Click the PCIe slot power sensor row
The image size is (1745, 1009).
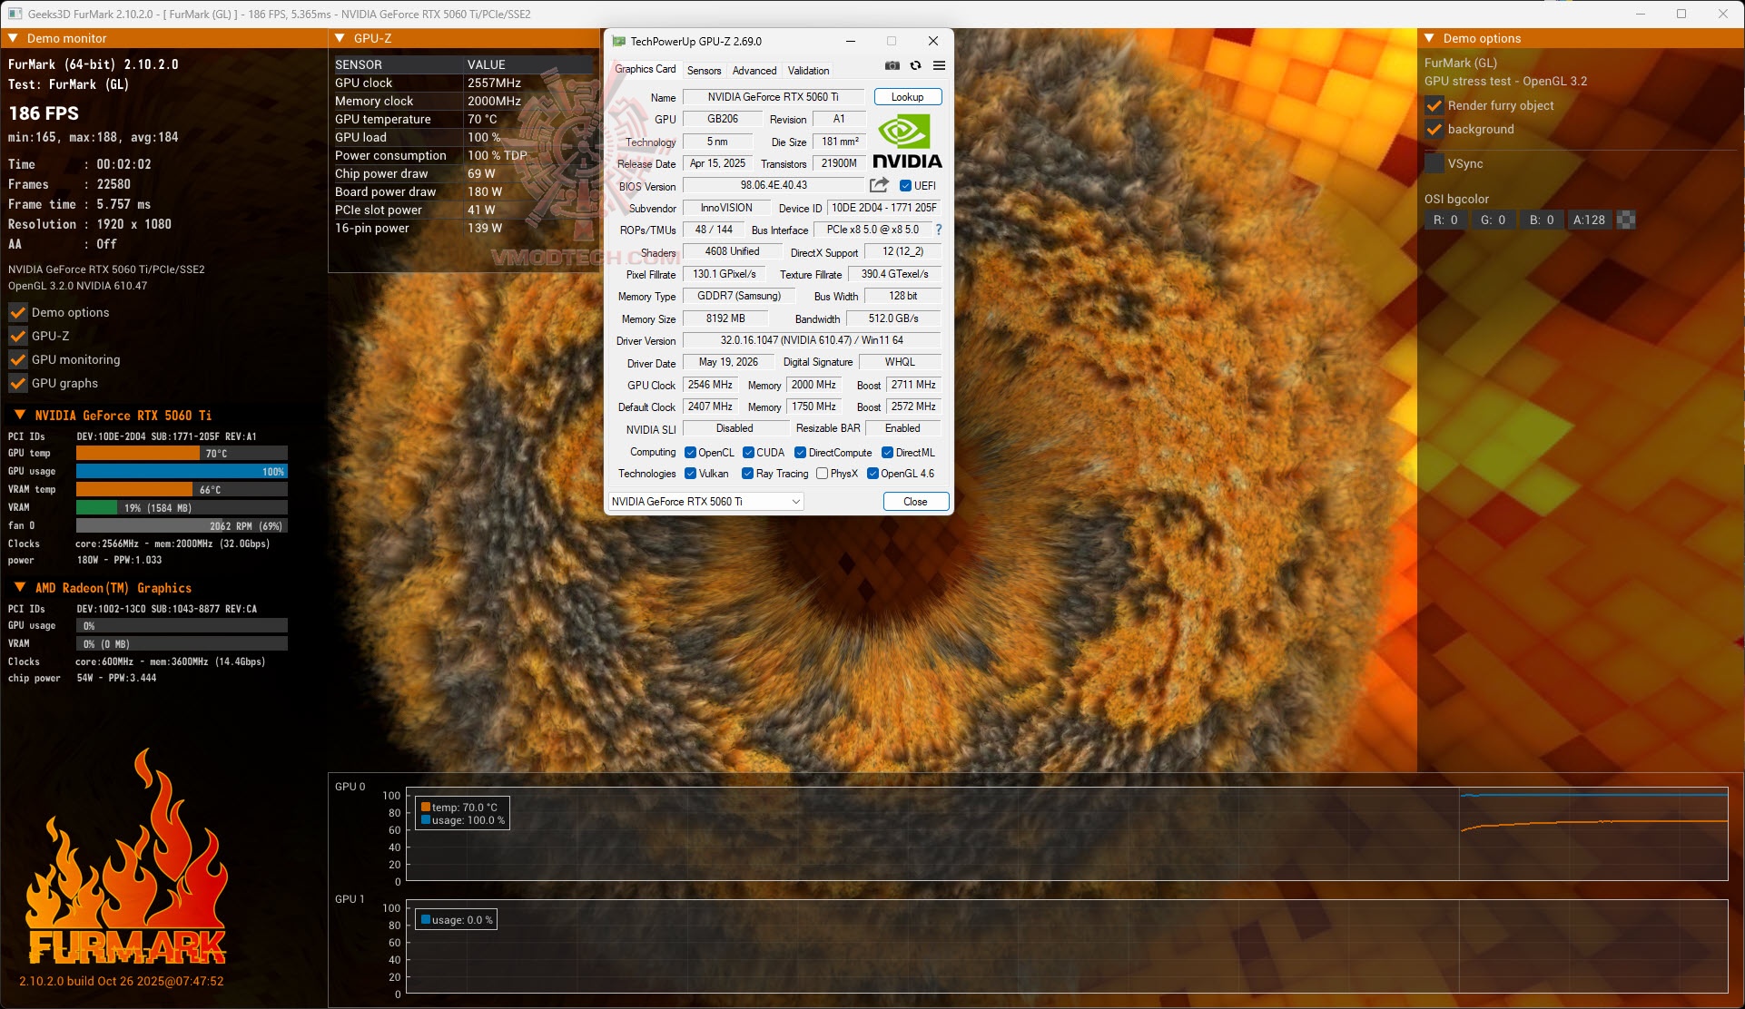coord(463,210)
